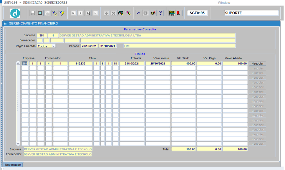The image size is (285, 170).
Task: Click the pointing hand toolbar icon
Action: pyautogui.click(x=153, y=13)
